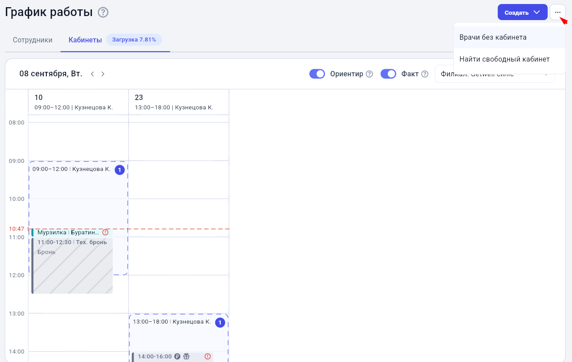Open the 11:00-12:30 Тех. бронь block
This screenshot has height=362, width=572.
tap(72, 266)
